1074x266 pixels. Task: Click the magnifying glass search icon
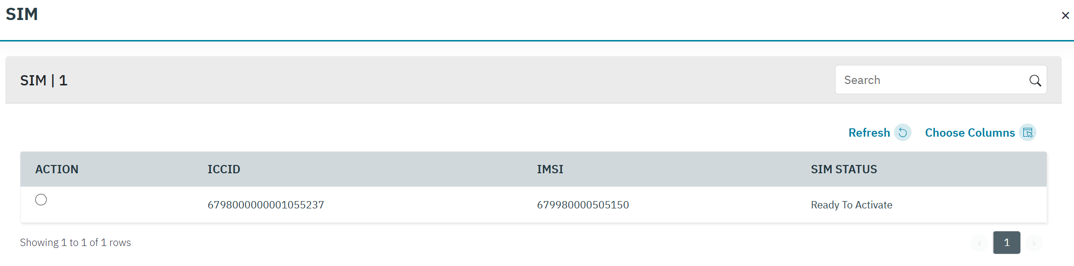(1035, 81)
